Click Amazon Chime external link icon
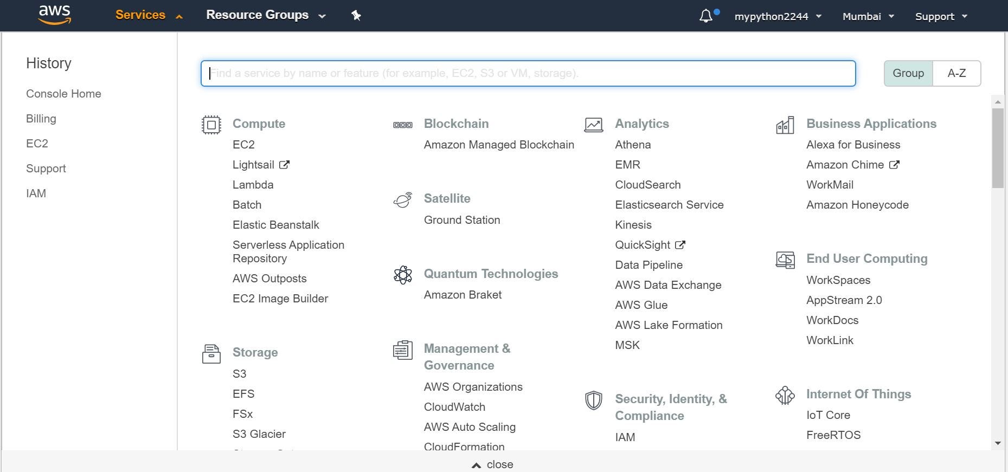Screen dimensions: 1008x472 (x=894, y=165)
